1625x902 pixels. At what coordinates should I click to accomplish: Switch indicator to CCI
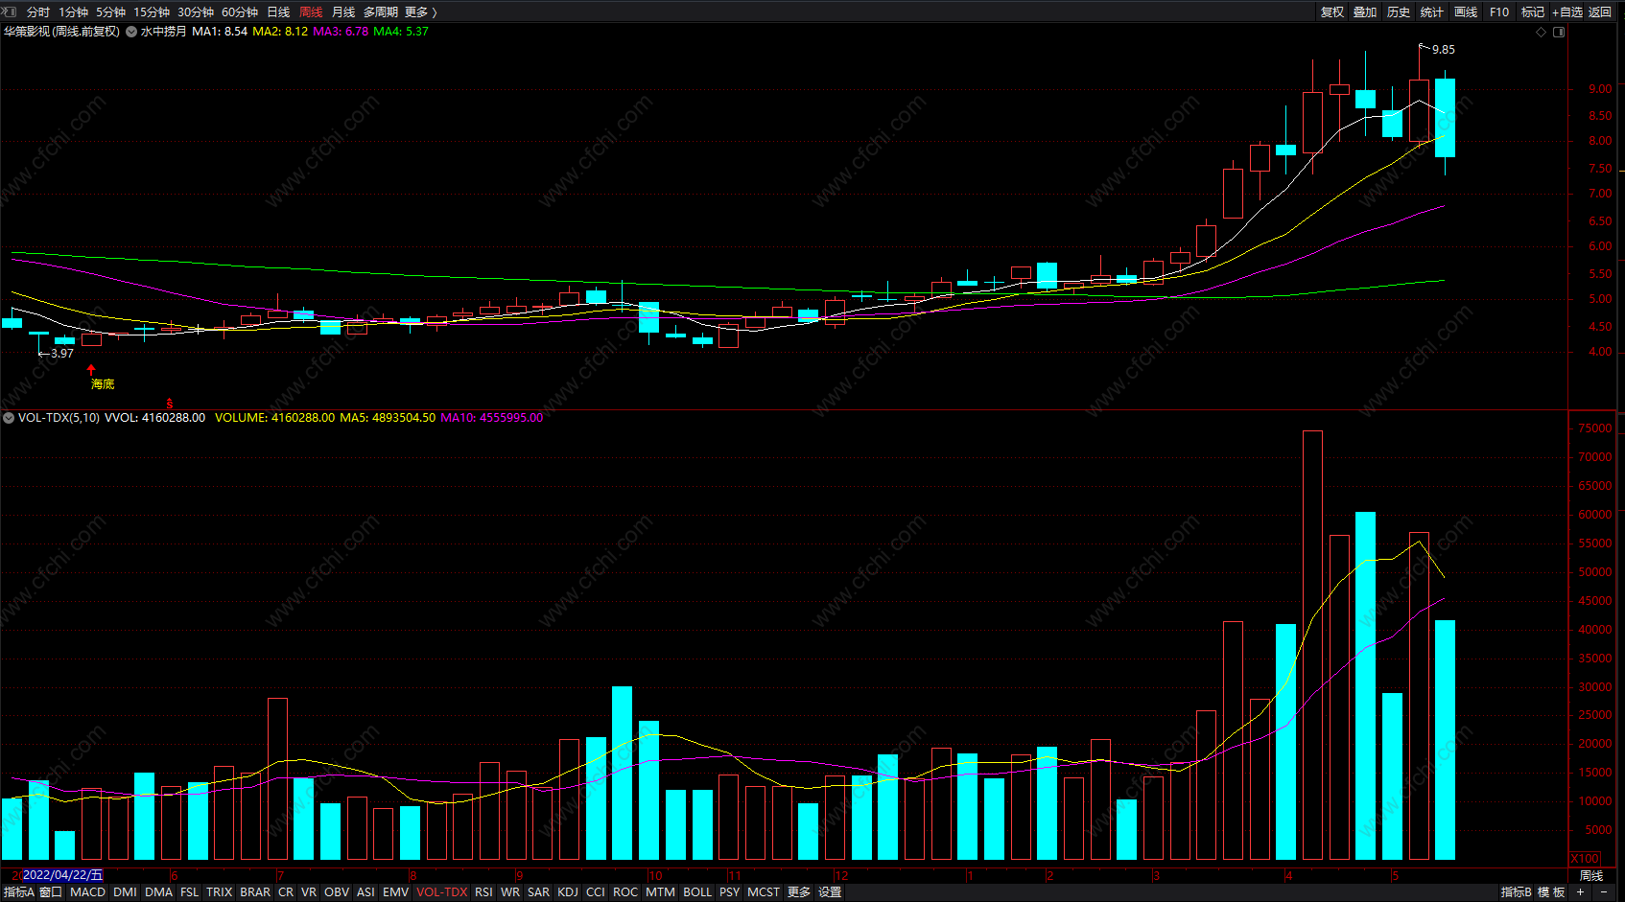click(x=596, y=892)
